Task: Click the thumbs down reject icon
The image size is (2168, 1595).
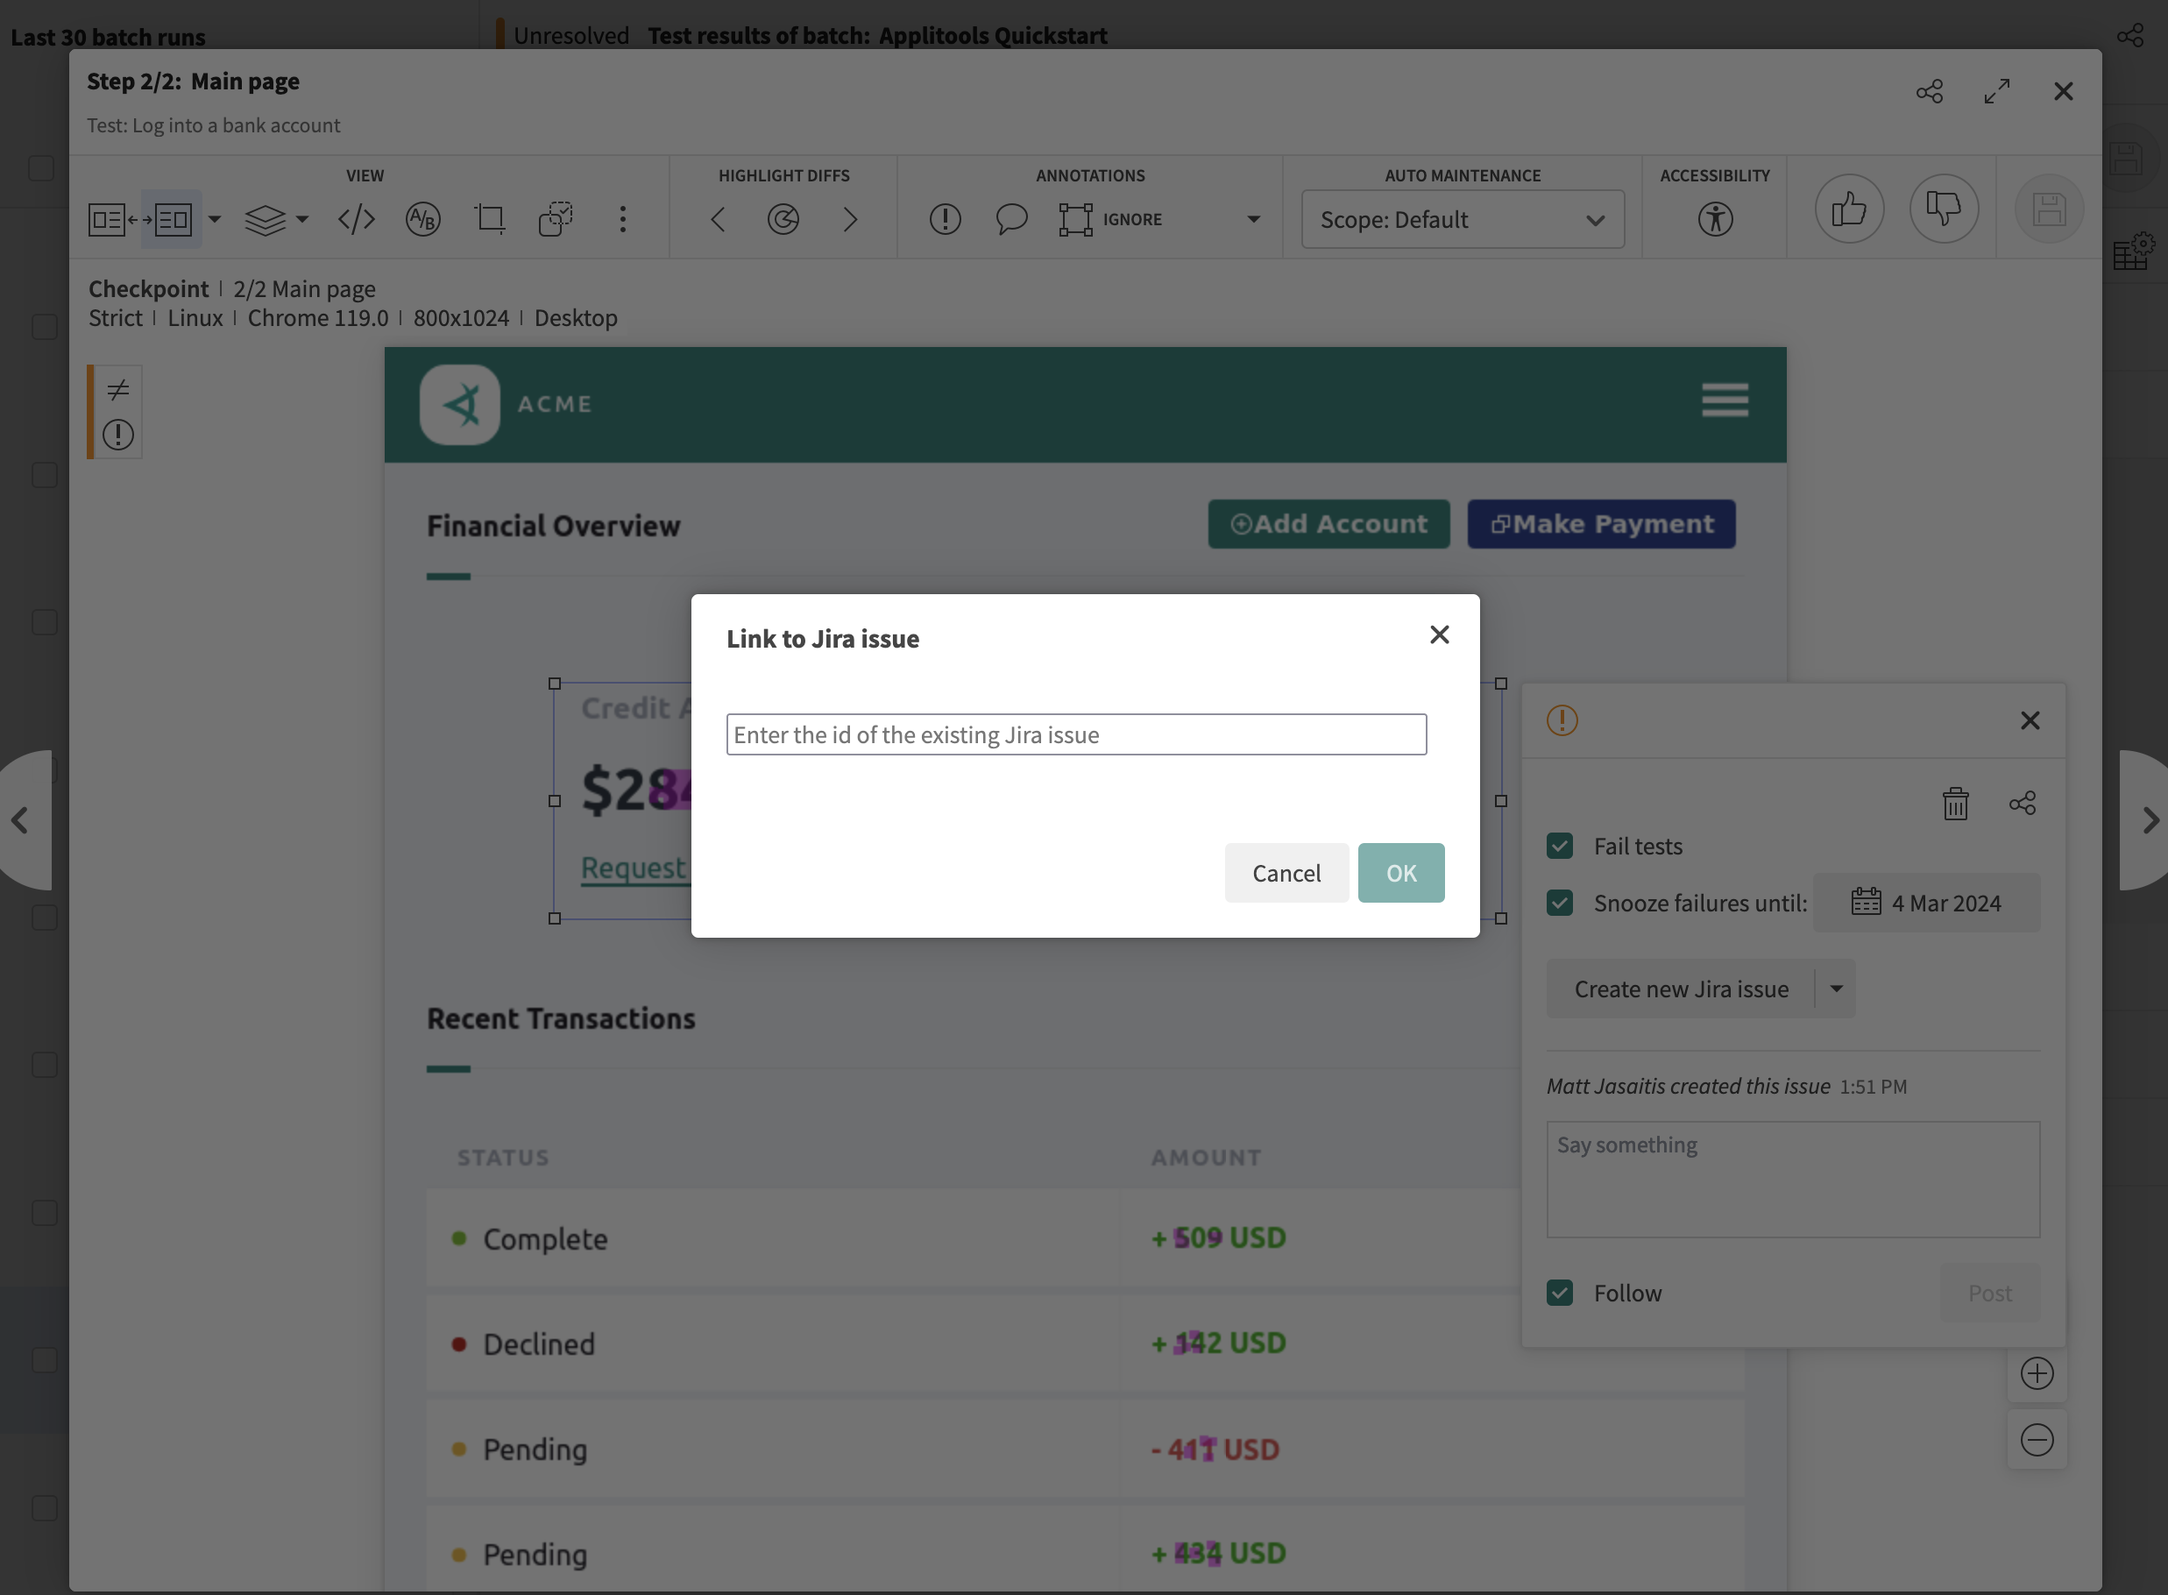Action: [x=1943, y=209]
